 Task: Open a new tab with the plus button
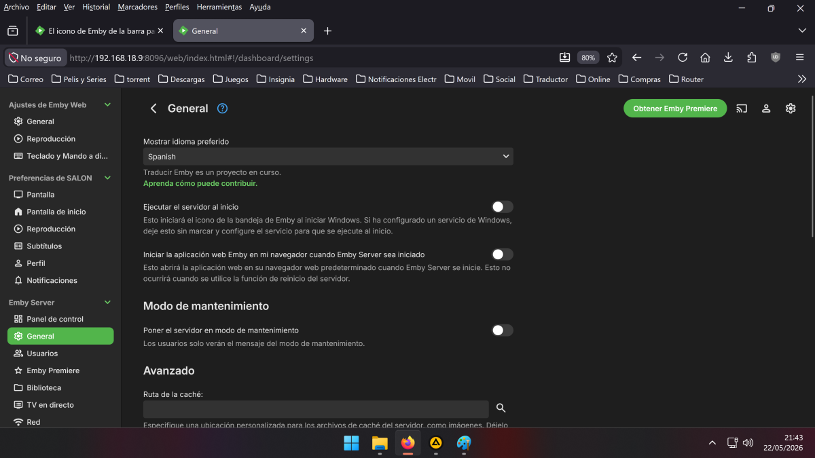coord(327,31)
